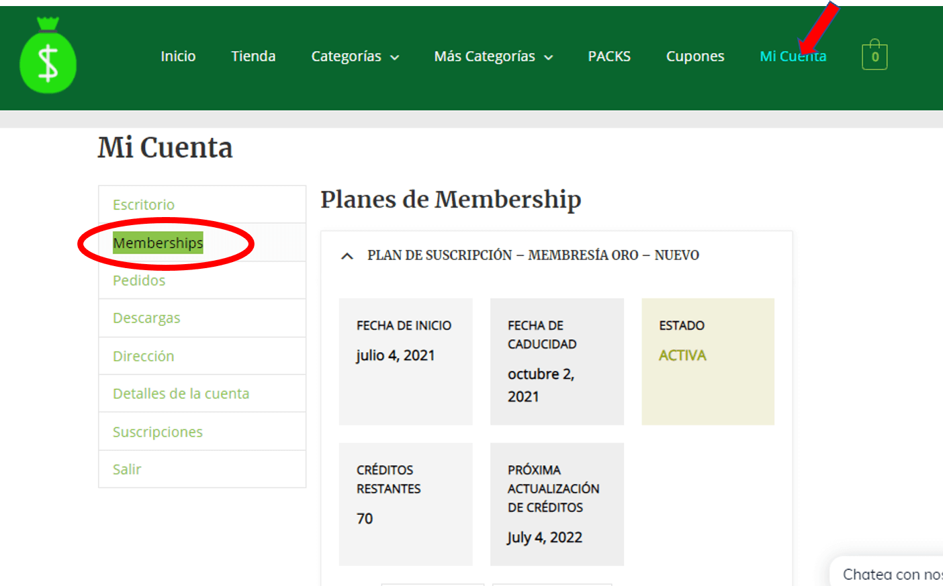Go to Inicio in navigation
This screenshot has width=943, height=586.
click(178, 56)
